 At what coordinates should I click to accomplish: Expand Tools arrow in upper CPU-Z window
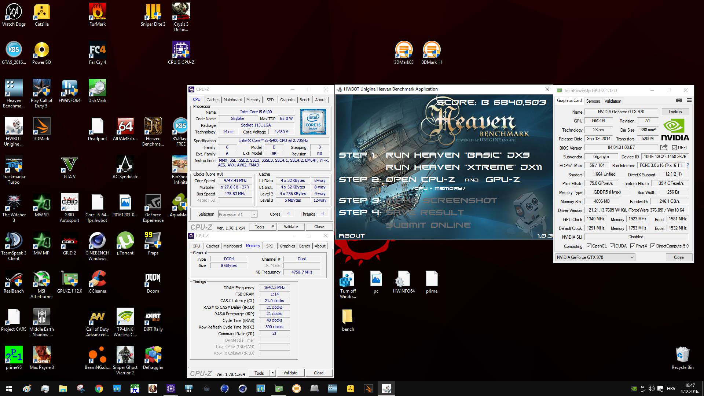point(272,227)
